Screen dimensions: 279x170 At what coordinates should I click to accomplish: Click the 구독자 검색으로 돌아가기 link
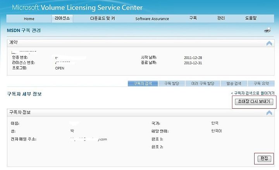tap(253, 93)
